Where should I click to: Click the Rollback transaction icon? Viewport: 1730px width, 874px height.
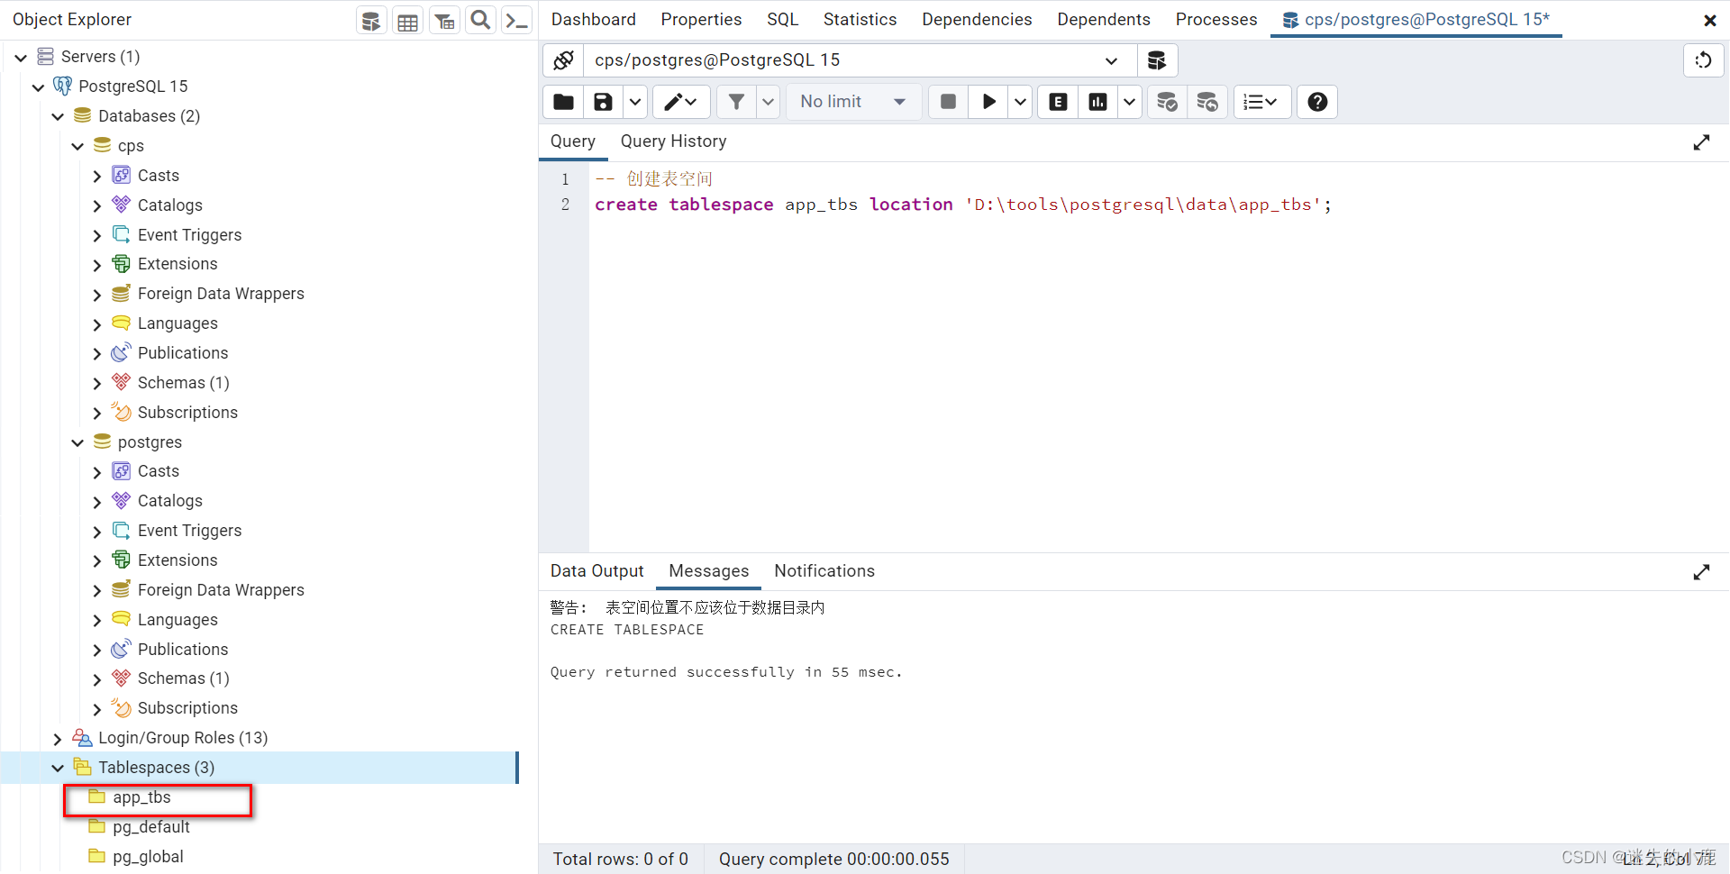coord(1207,102)
